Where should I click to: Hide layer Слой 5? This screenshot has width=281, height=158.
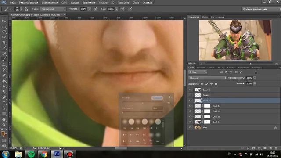pyautogui.click(x=190, y=122)
